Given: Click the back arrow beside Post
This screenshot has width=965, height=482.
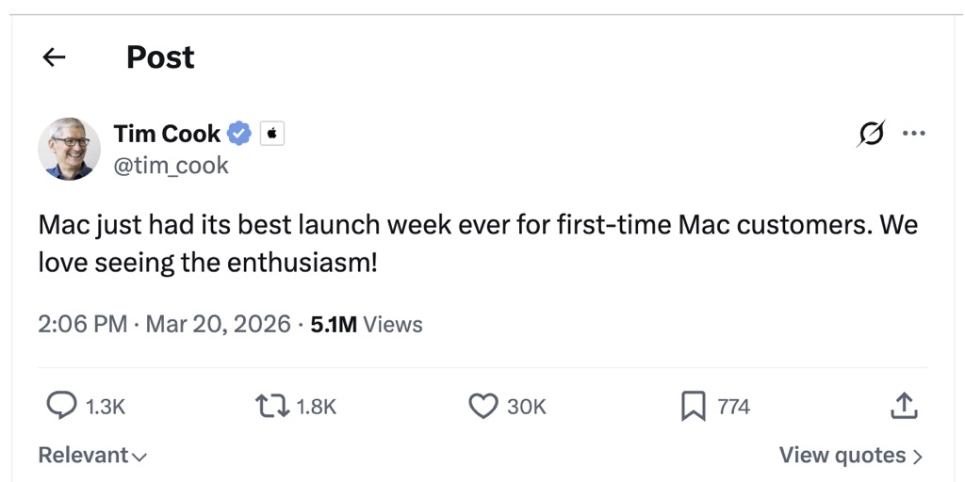Looking at the screenshot, I should pyautogui.click(x=55, y=57).
